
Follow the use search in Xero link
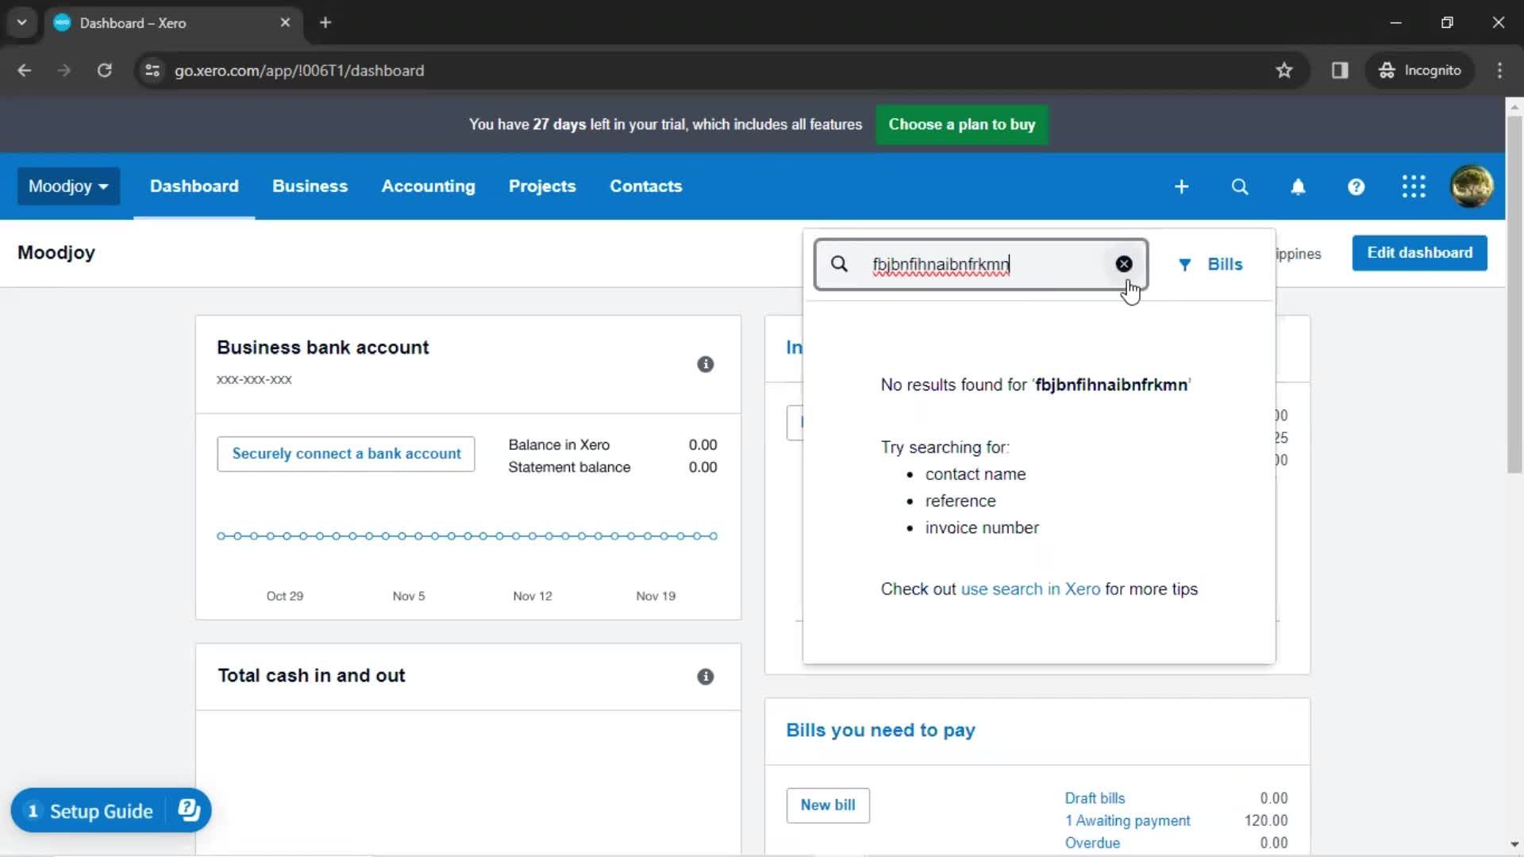(1030, 590)
